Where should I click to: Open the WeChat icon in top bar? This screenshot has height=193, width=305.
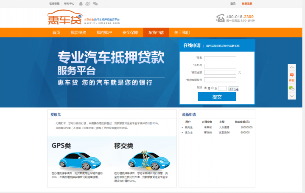click(95, 3)
